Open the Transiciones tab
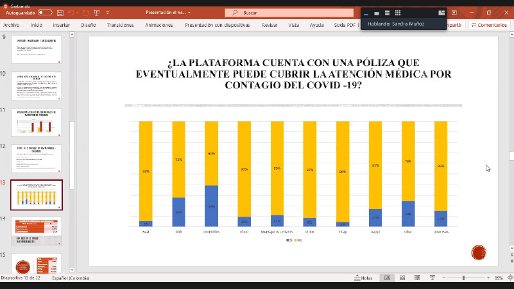514x289 pixels. pyautogui.click(x=120, y=25)
